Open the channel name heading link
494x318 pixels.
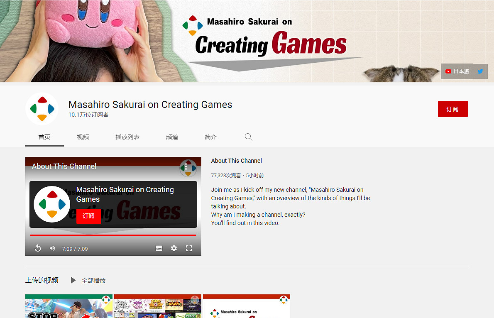tap(150, 105)
